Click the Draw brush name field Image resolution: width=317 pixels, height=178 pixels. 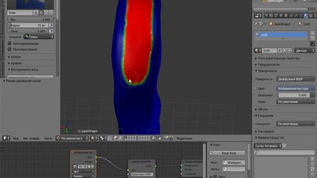(20, 13)
